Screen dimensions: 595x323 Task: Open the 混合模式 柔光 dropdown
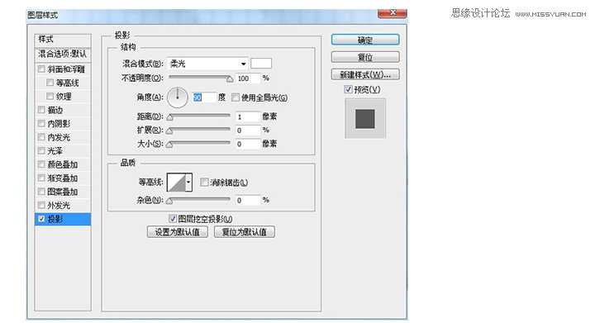[x=207, y=64]
